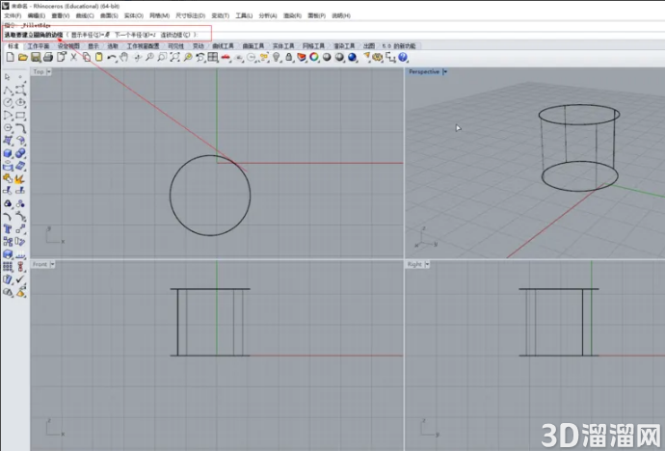Open the 文件(F) menu

coord(13,15)
